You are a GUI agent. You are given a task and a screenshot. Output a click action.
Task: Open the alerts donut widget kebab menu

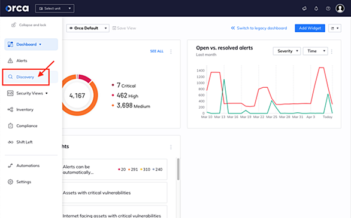pyautogui.click(x=171, y=51)
